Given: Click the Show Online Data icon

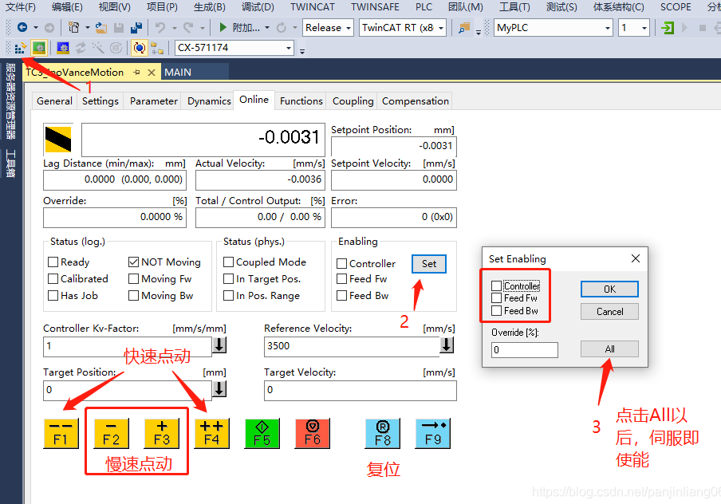Looking at the screenshot, I should (140, 48).
